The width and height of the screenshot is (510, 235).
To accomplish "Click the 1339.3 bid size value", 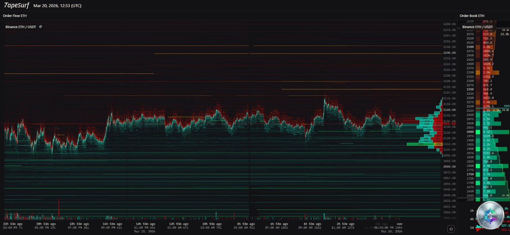I will coord(488,136).
